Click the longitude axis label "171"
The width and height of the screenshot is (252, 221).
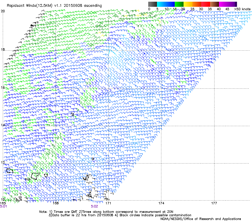pyautogui.click(x=108, y=203)
